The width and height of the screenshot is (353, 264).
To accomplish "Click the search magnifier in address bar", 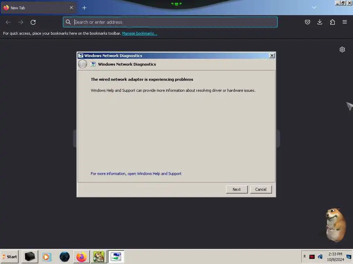I will point(68,22).
